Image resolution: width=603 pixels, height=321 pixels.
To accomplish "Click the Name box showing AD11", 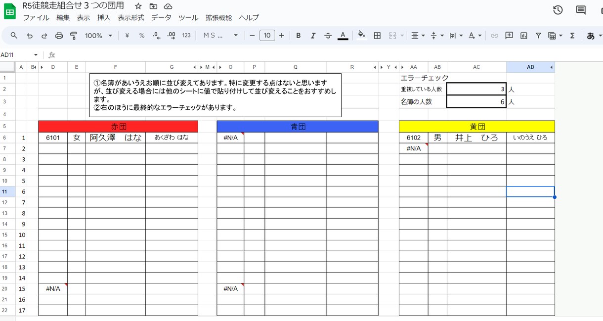I will tap(15, 55).
